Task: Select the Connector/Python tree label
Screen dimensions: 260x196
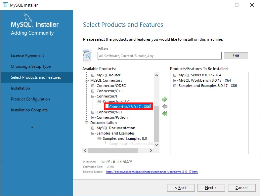Action: point(112,117)
